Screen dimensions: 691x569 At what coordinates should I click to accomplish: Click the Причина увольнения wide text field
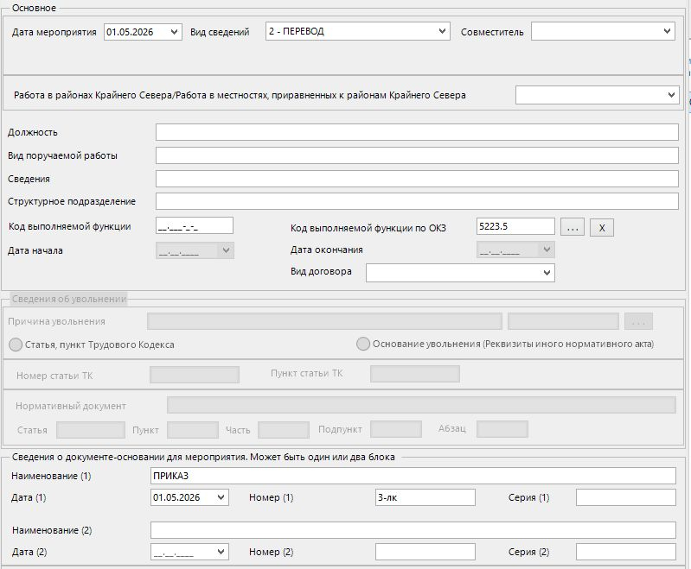(x=324, y=321)
